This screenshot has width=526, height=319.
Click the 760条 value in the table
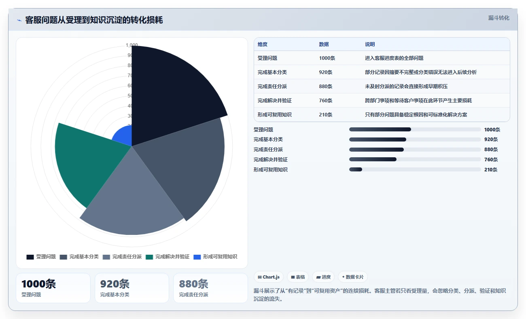point(326,101)
